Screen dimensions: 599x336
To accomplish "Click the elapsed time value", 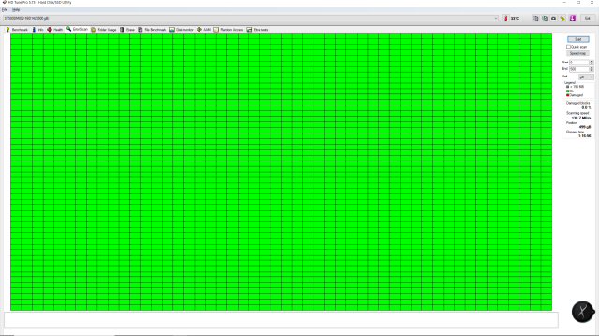I will pyautogui.click(x=584, y=136).
